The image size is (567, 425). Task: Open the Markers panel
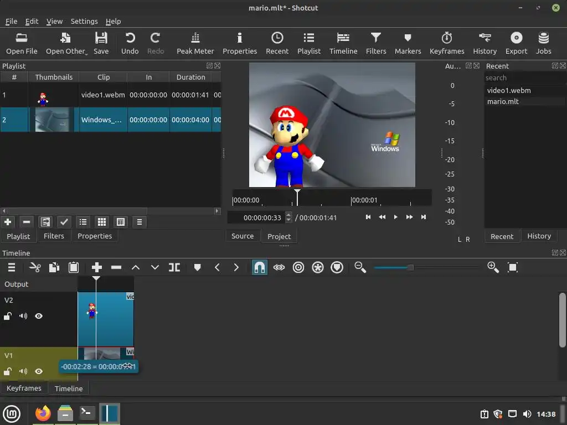[x=408, y=43]
